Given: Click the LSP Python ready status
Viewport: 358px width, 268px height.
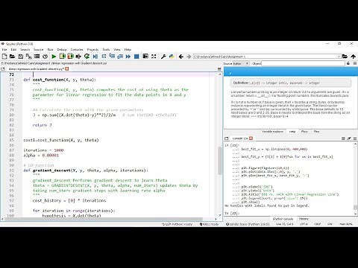Looking at the screenshot, I should coord(177,224).
